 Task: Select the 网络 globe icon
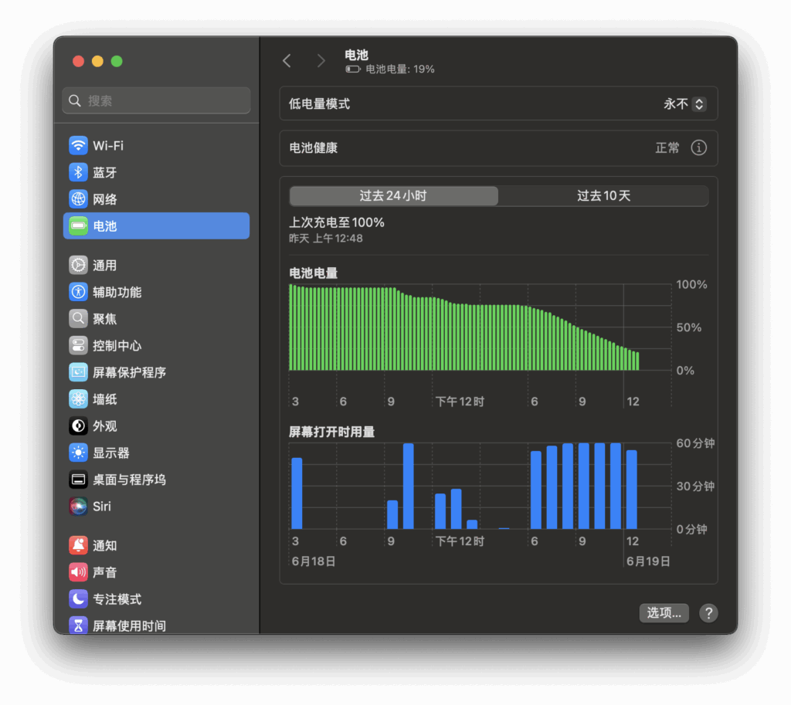coord(78,199)
